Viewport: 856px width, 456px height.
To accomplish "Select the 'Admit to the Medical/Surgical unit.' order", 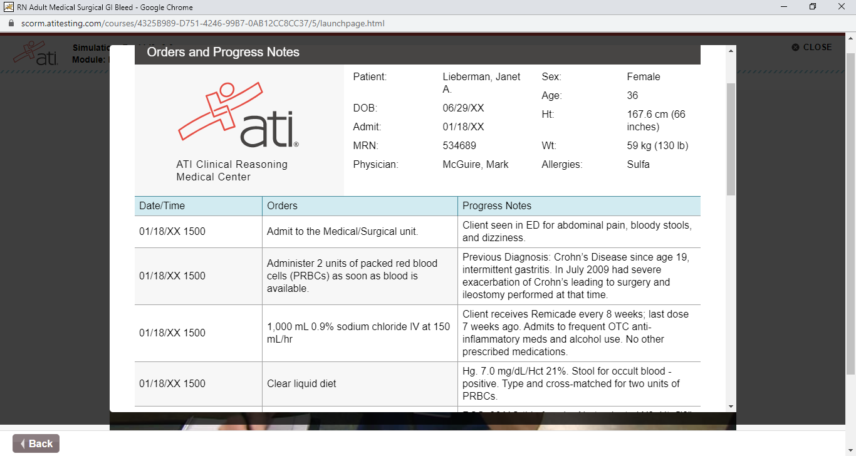I will point(360,232).
